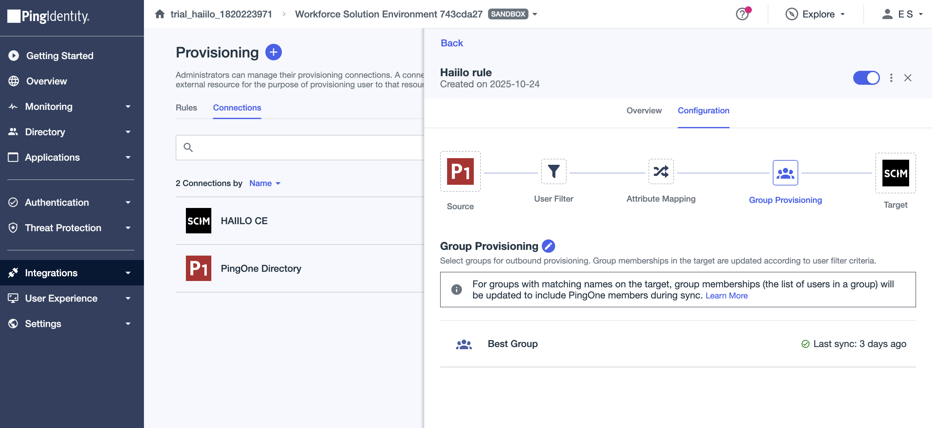Click the Settings globe icon
This screenshot has width=932, height=428.
13,324
